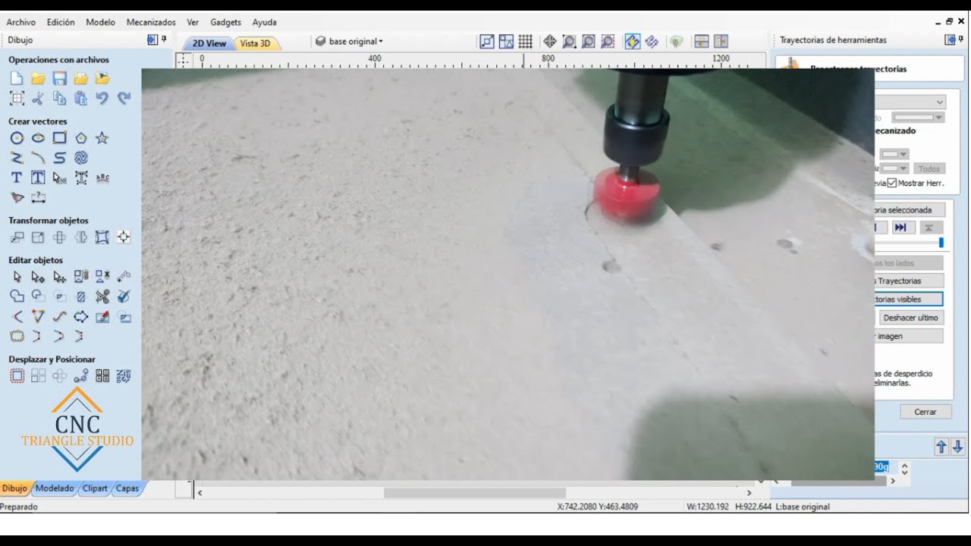971x546 pixels.
Task: Click the Cerrar button
Action: point(925,412)
